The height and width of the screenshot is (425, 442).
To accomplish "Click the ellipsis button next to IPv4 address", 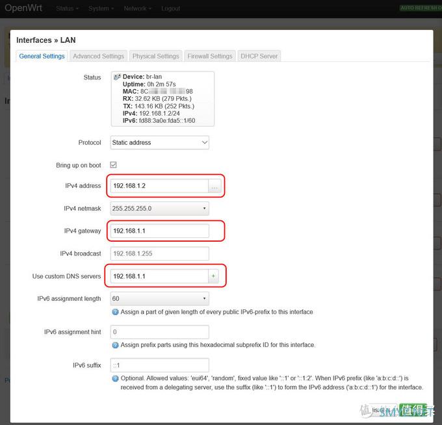I will [214, 186].
